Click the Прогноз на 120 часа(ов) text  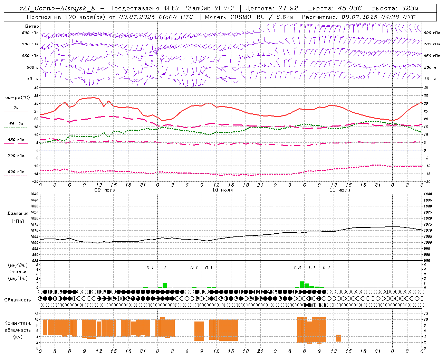(x=66, y=17)
